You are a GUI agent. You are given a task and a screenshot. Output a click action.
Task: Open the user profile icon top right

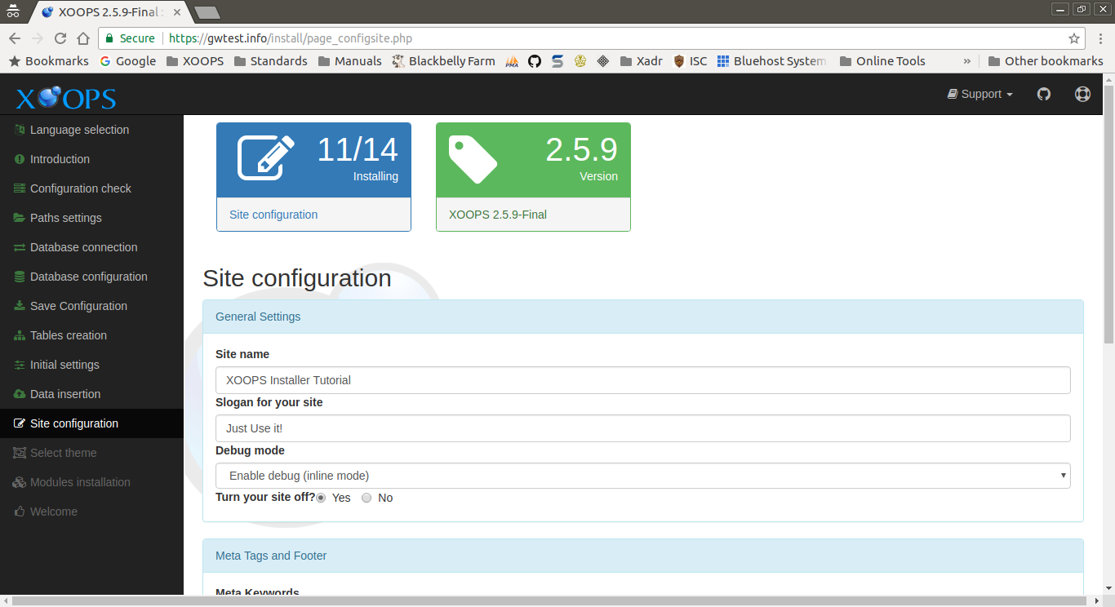click(1082, 94)
